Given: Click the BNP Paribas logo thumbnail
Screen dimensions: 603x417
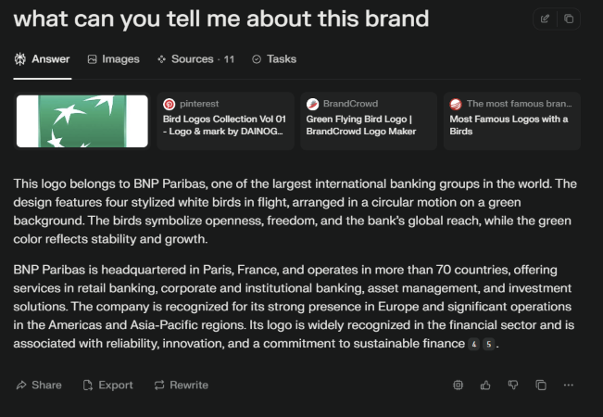Looking at the screenshot, I should point(82,121).
